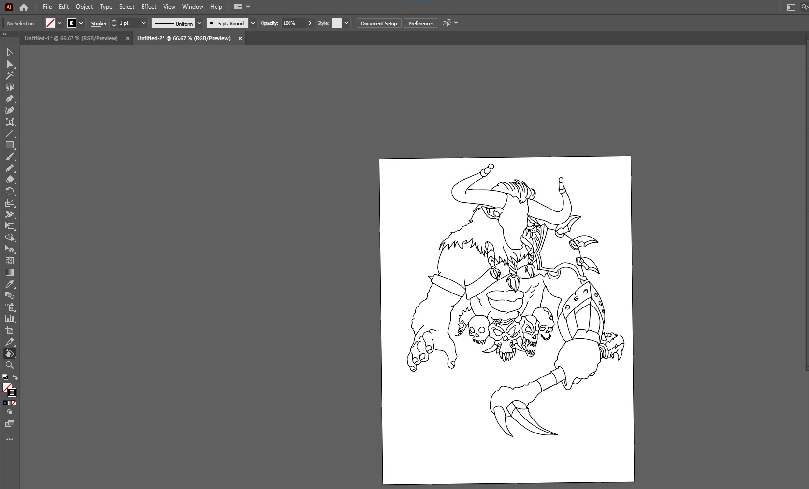Choose the Curvature tool
Screen dimensions: 809x489
click(x=9, y=110)
